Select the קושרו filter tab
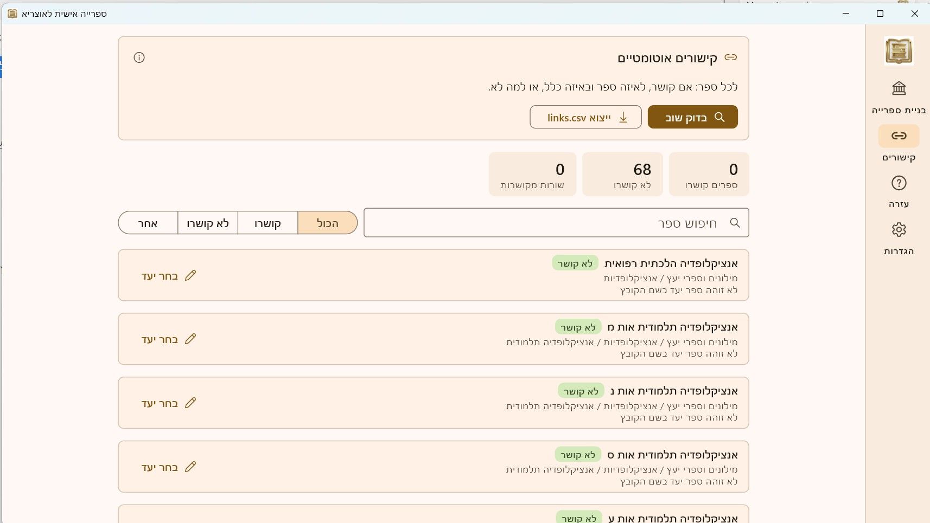Screen dimensions: 930x523 [x=267, y=223]
